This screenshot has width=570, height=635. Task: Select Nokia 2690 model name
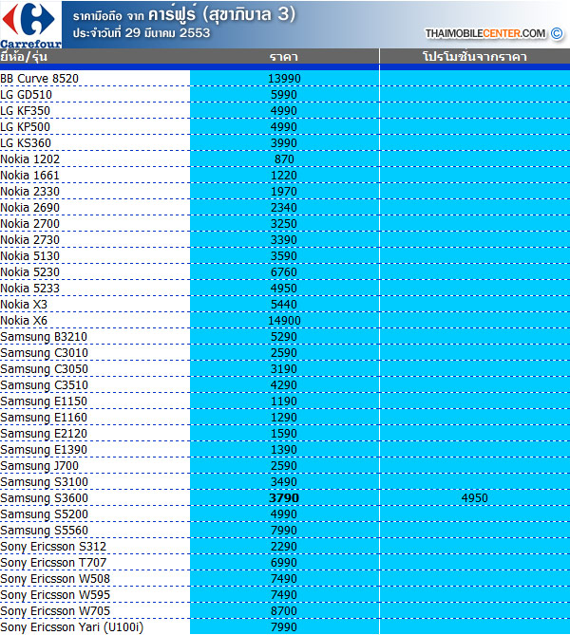pyautogui.click(x=30, y=208)
